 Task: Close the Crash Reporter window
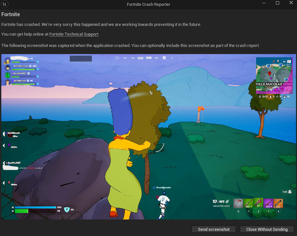click(291, 3)
